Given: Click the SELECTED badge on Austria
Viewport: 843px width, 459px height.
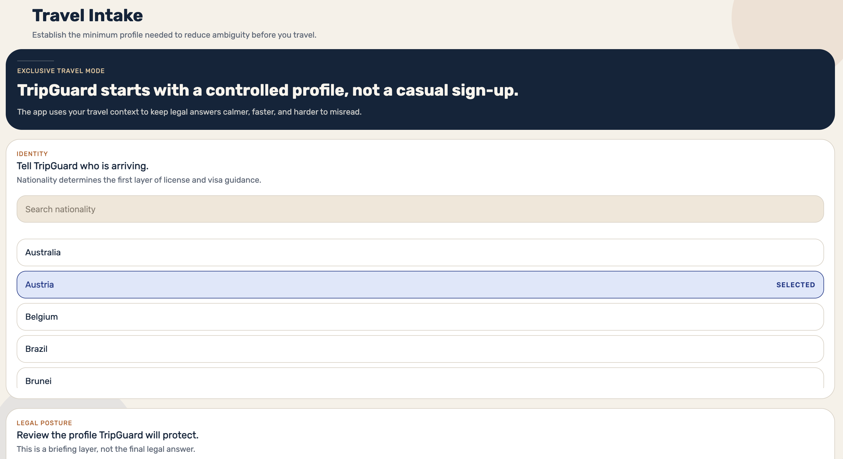Looking at the screenshot, I should click(x=796, y=285).
